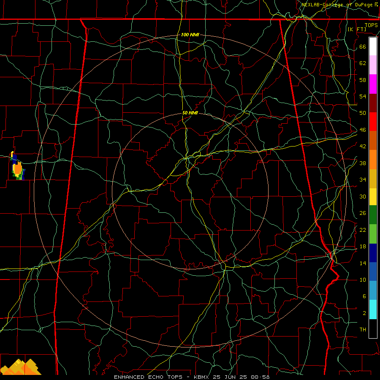Image resolution: width=380 pixels, height=380 pixels.
Task: Select the magenta 58 kft legend color
Action: [x=373, y=84]
